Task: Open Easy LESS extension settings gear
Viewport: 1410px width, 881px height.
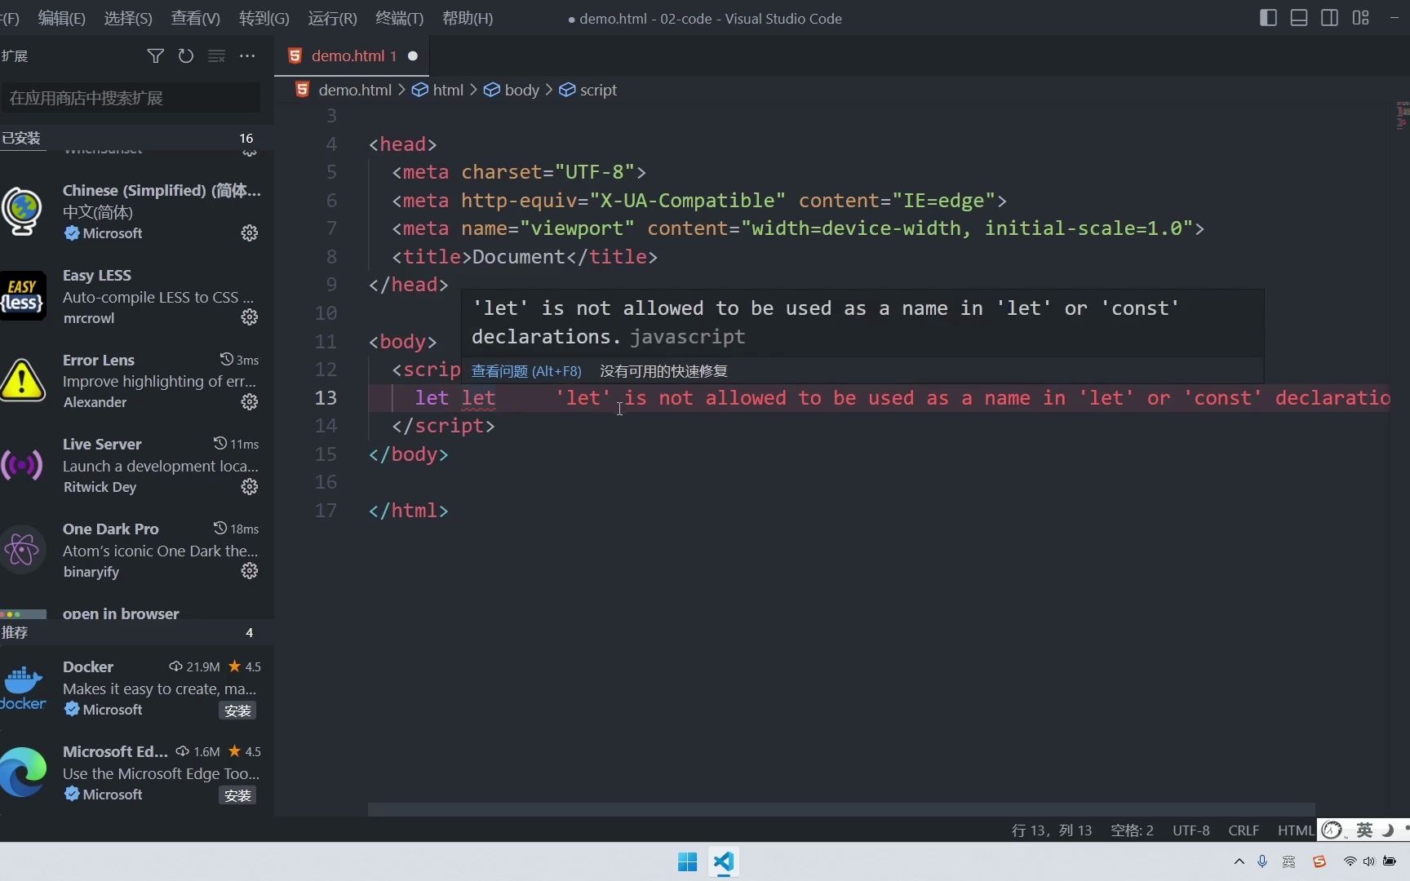Action: click(250, 317)
